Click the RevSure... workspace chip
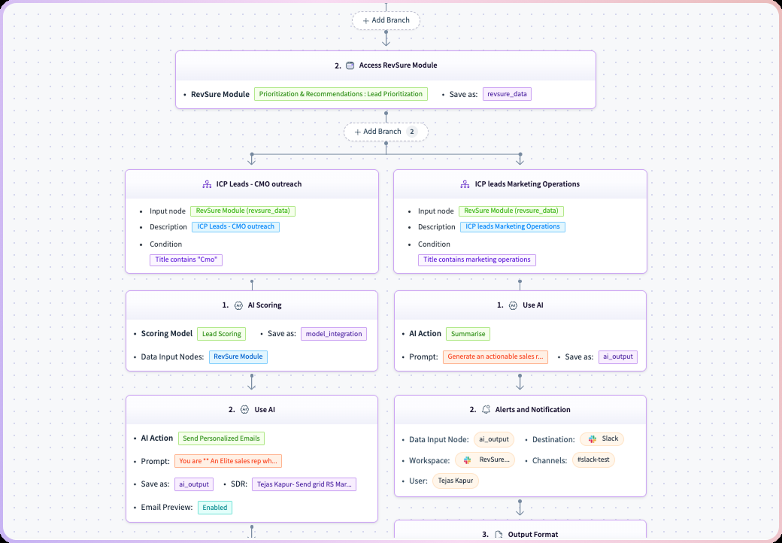This screenshot has height=543, width=782. coord(485,460)
